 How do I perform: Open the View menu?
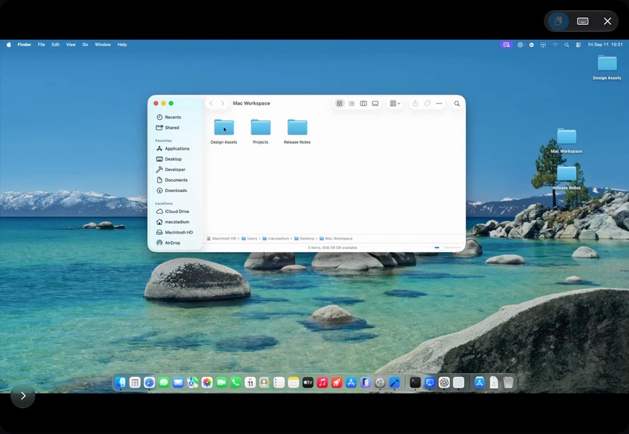coord(70,44)
